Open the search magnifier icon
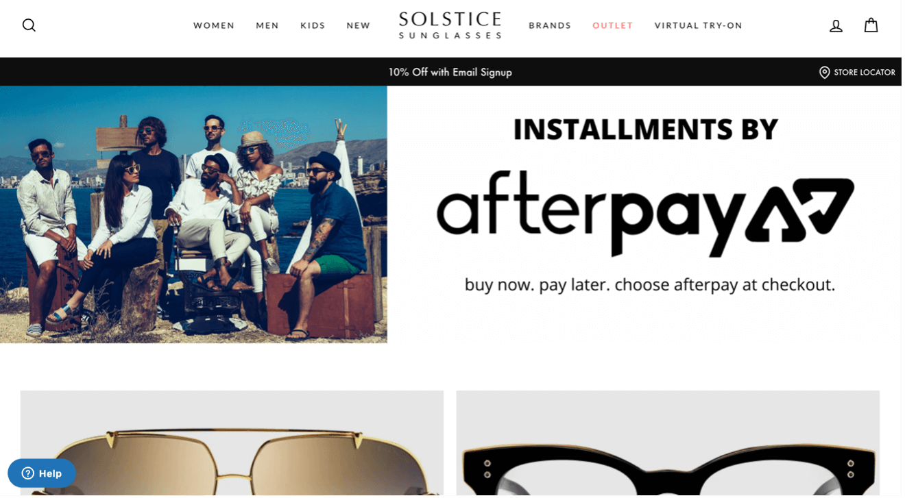Viewport: 905px width, 498px height. [x=29, y=25]
